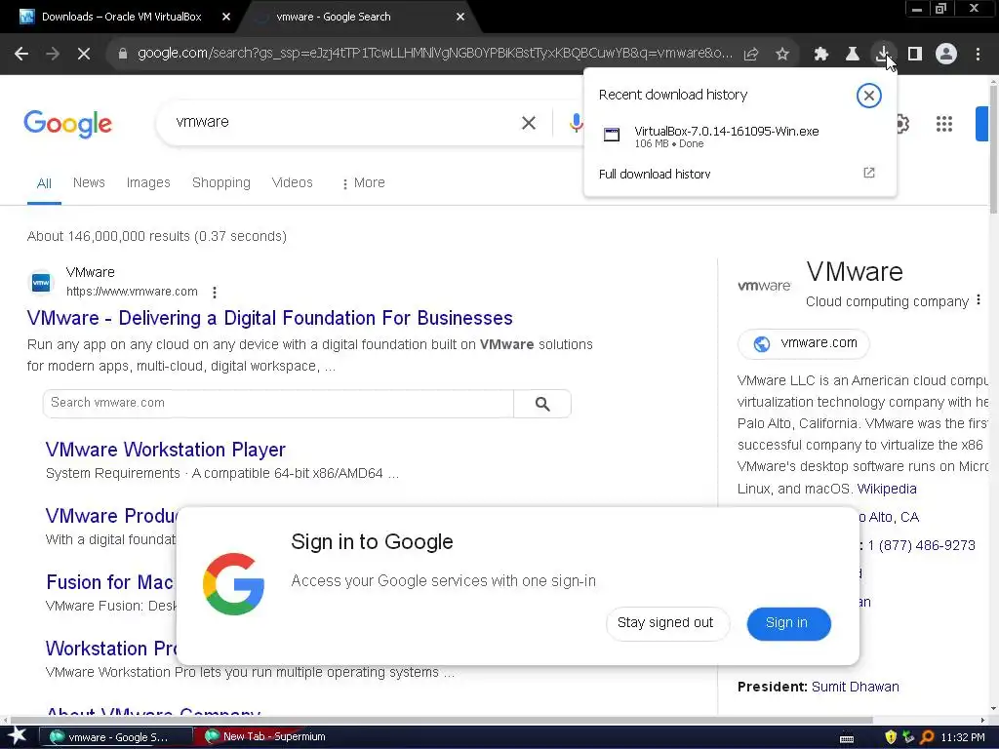Open the Wikipedia link
Screen dimensions: 999x749
tap(887, 489)
